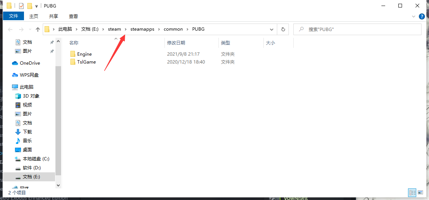Click the window title folder icon
This screenshot has height=200, width=429.
click(9, 6)
